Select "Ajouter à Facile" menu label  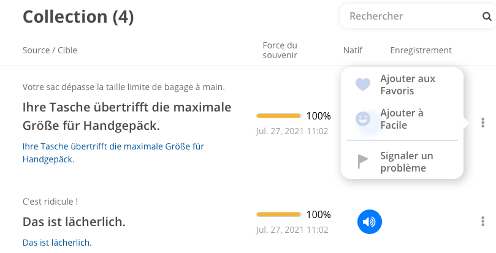tap(402, 119)
